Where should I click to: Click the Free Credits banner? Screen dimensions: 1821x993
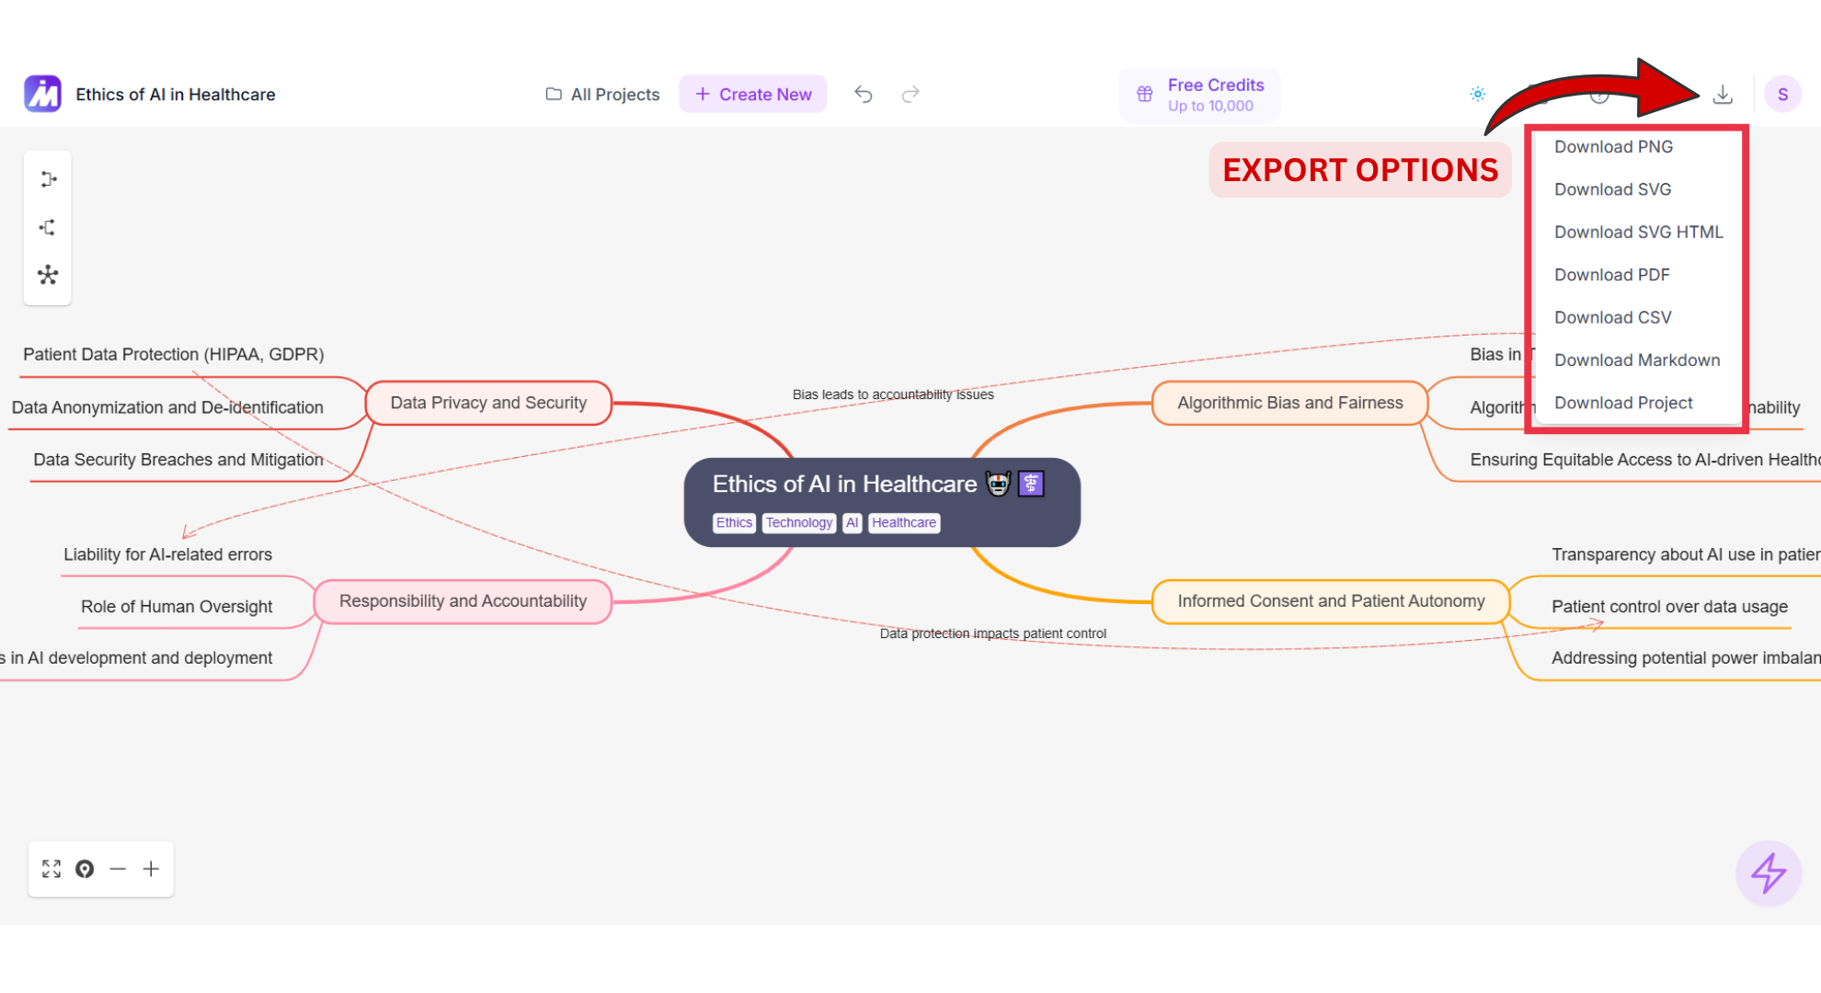click(1199, 95)
